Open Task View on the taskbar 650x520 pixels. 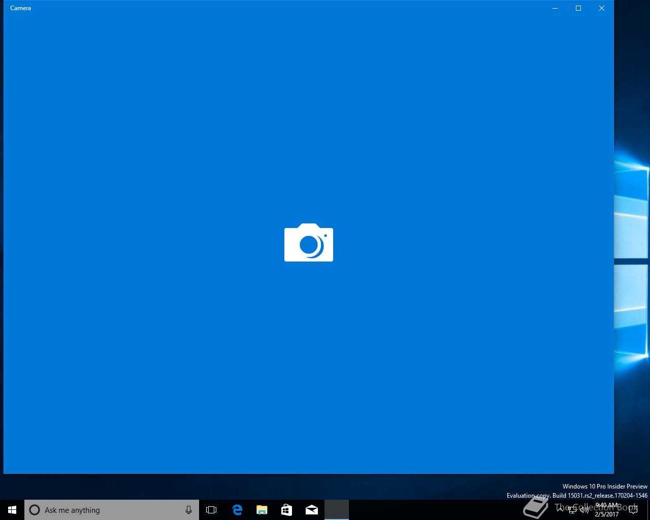[x=211, y=510]
